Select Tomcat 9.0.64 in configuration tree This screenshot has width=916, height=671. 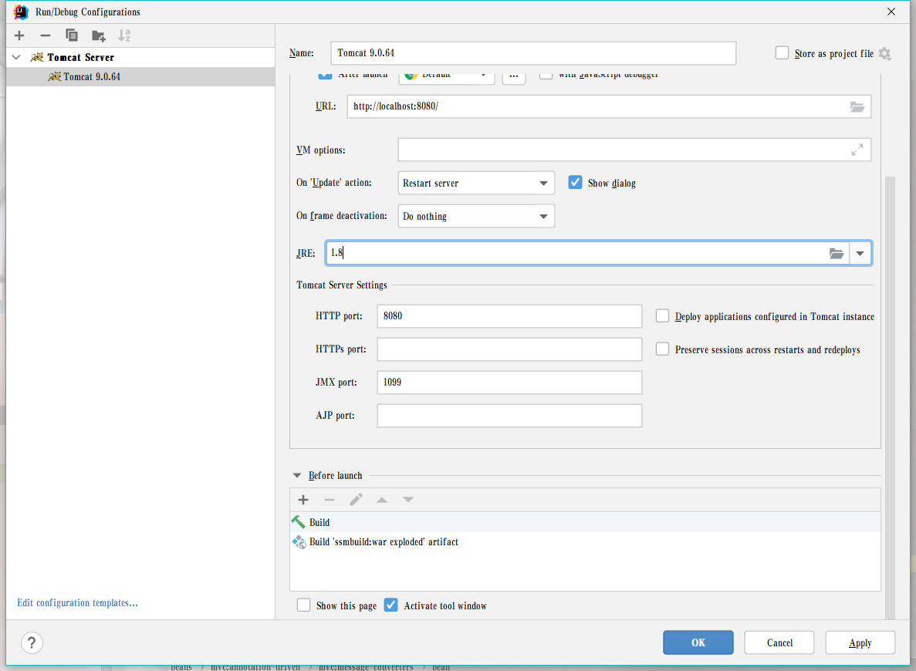[92, 77]
